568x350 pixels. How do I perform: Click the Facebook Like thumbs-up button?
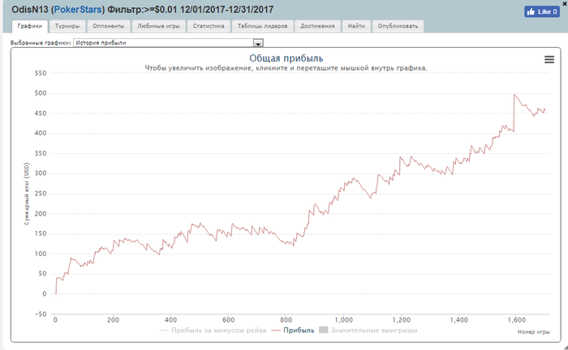pyautogui.click(x=541, y=11)
